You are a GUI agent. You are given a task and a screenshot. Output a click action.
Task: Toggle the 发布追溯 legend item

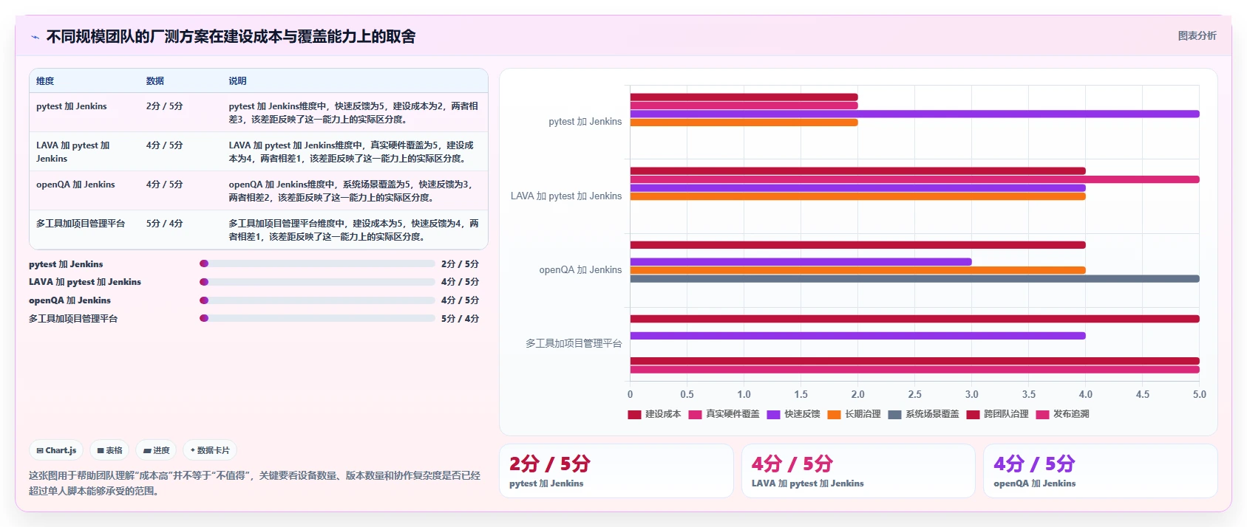click(x=1062, y=414)
